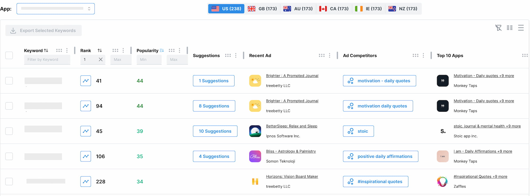Open rank history chart for rank 41
530x196 pixels.
86,81
